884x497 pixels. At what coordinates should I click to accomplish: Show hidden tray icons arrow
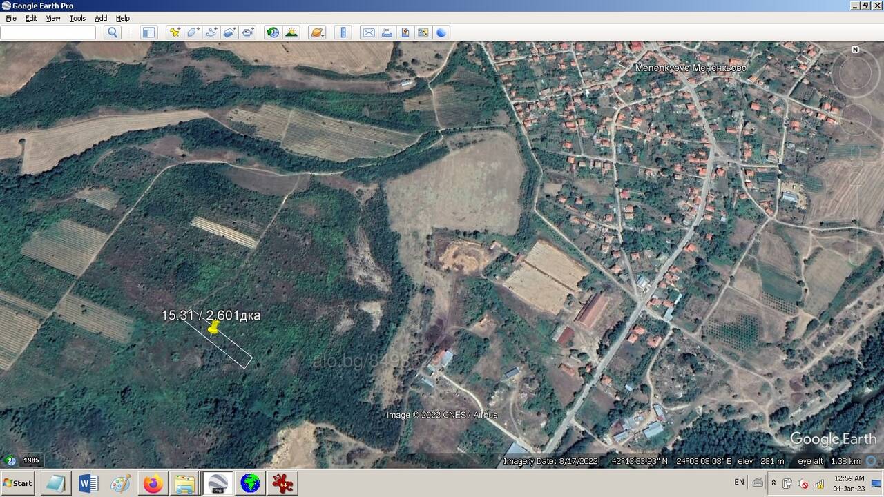pyautogui.click(x=773, y=483)
